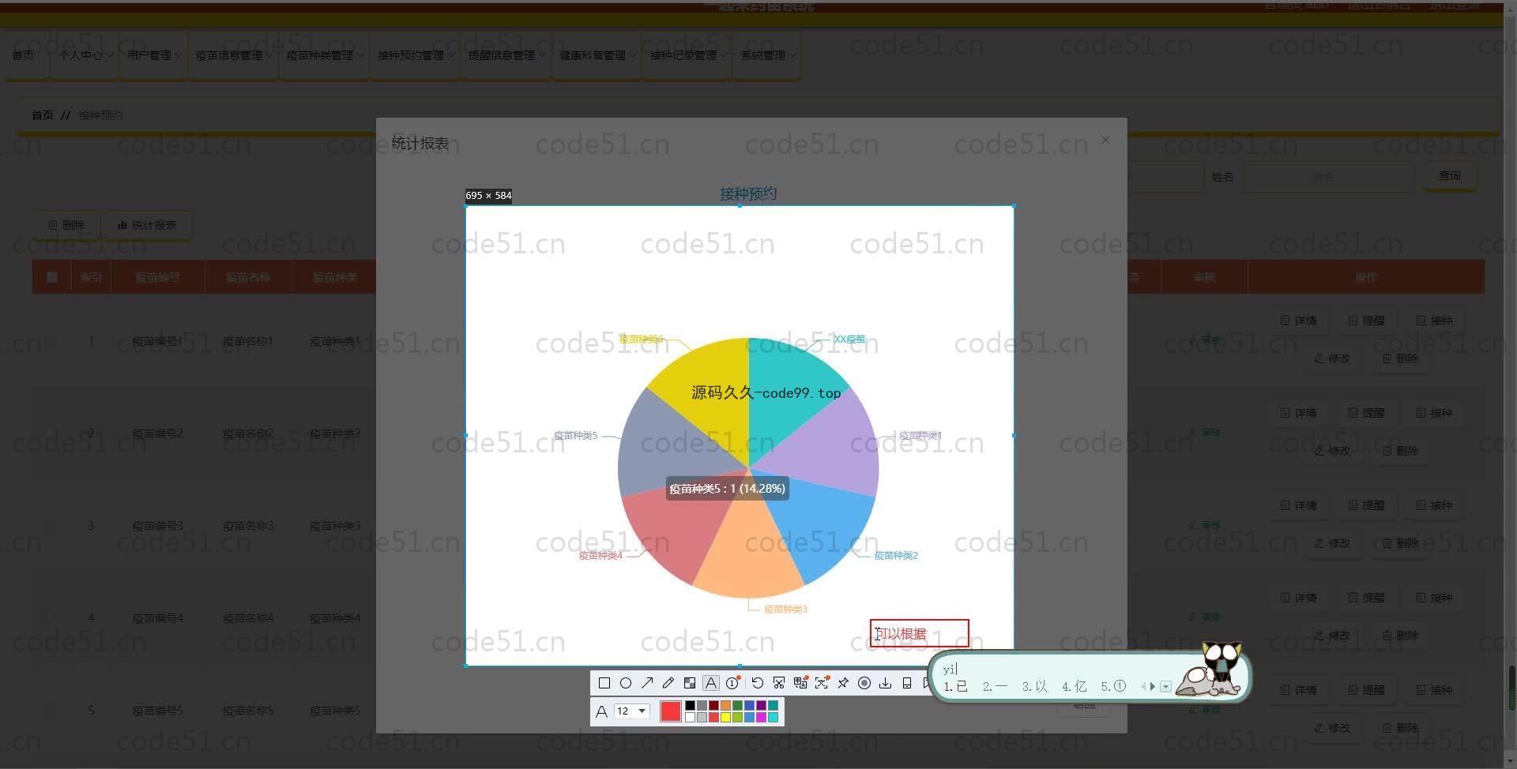Toggle the select-all checkbox in table header
Screen dimensions: 1517x769
pos(52,277)
